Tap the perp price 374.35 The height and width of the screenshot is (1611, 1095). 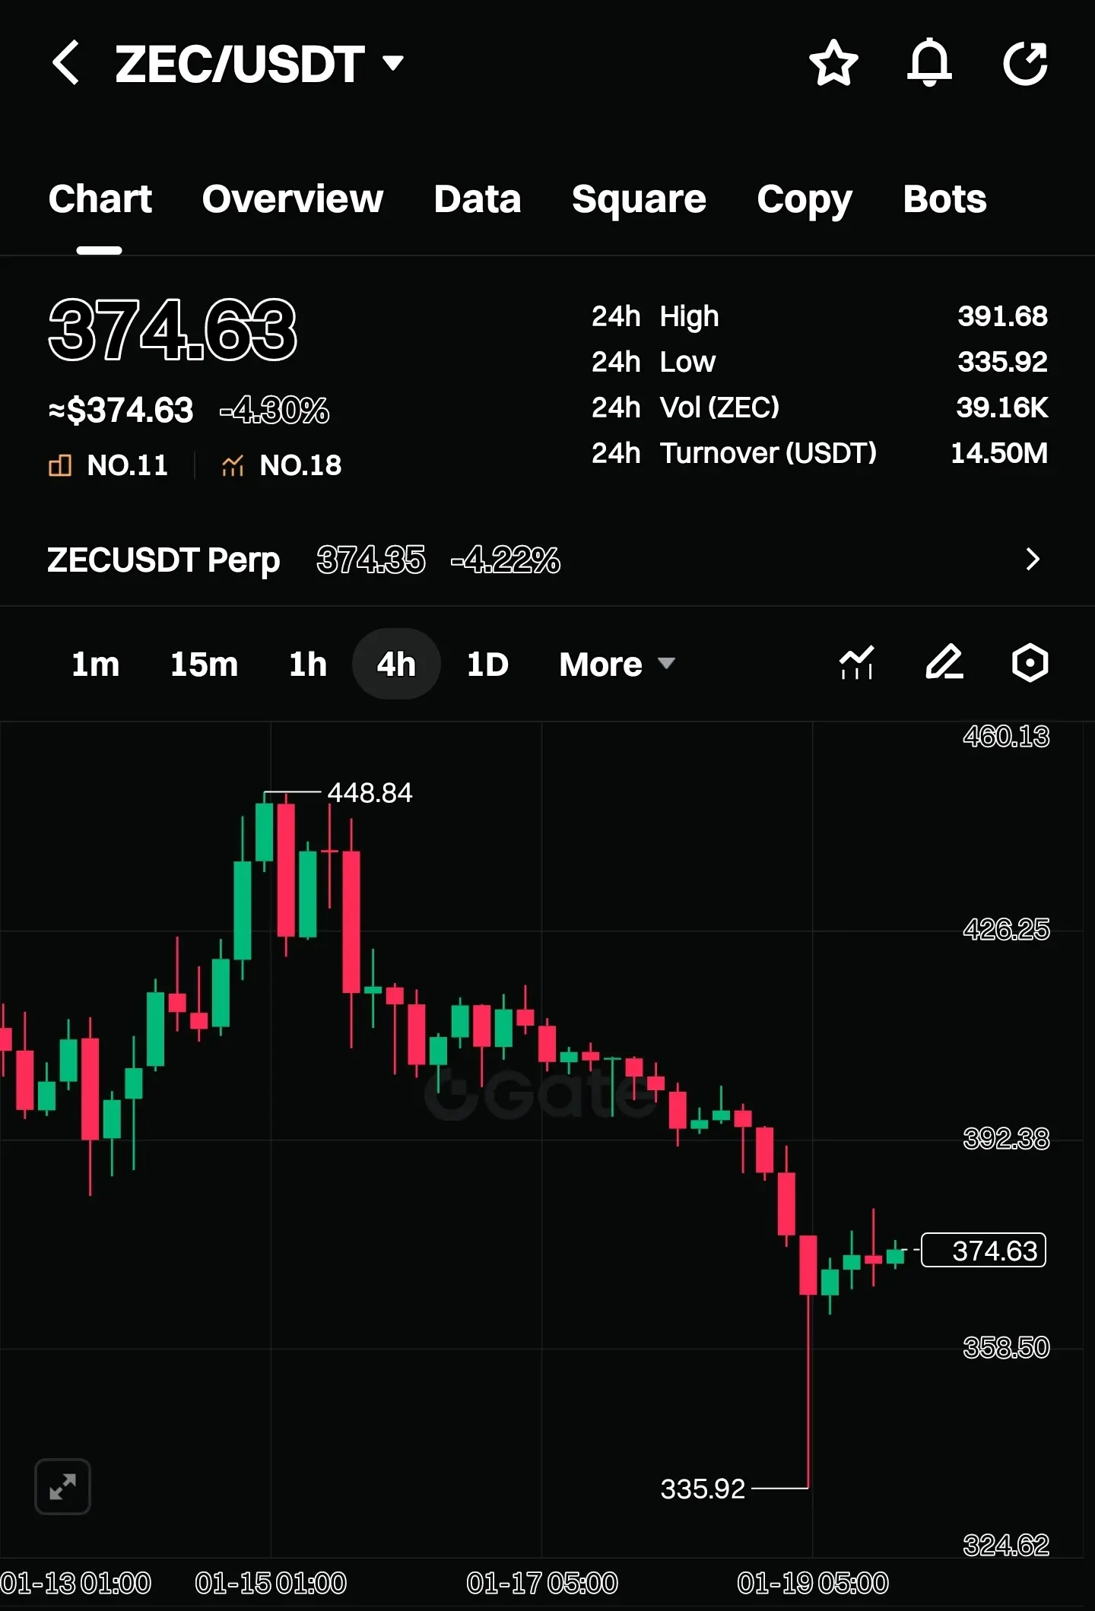pos(371,560)
